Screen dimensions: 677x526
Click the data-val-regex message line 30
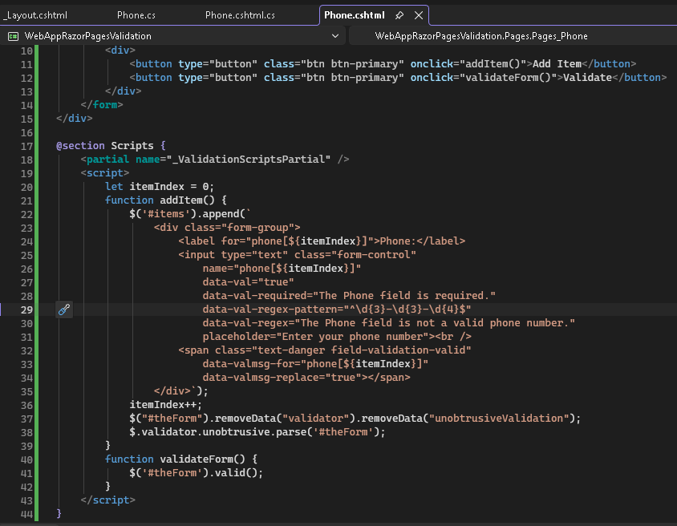[x=388, y=323]
